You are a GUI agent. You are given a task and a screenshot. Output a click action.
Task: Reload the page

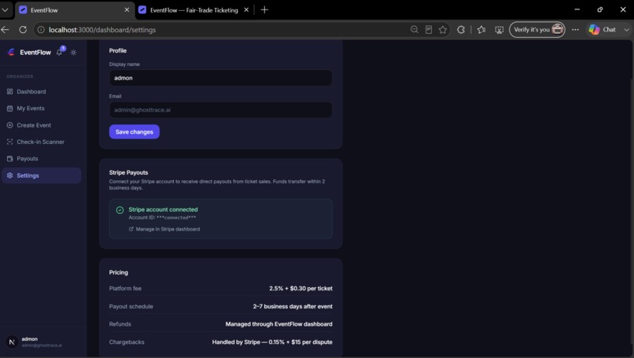pos(23,30)
